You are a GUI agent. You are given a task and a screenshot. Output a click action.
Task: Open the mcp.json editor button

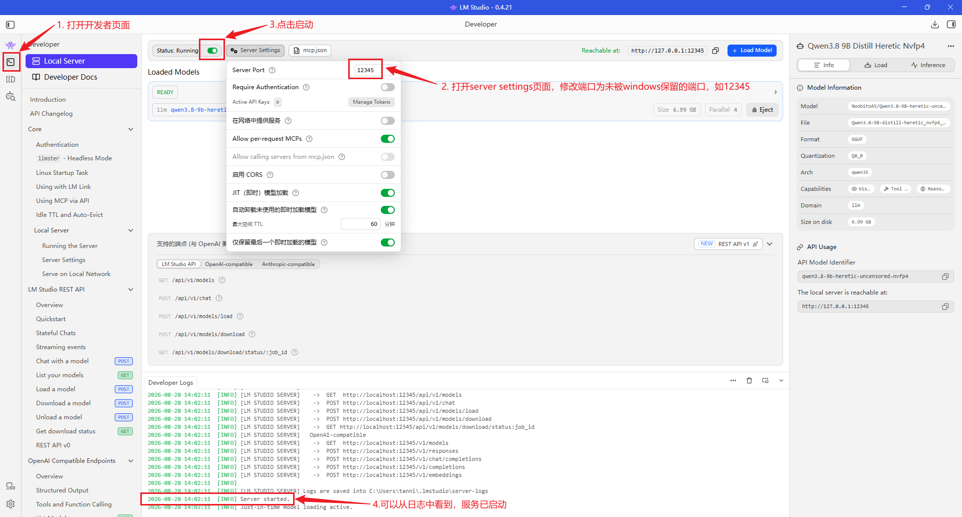click(310, 51)
